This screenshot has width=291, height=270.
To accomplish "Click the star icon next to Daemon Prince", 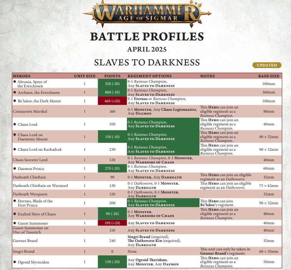I will pyautogui.click(x=15, y=168).
